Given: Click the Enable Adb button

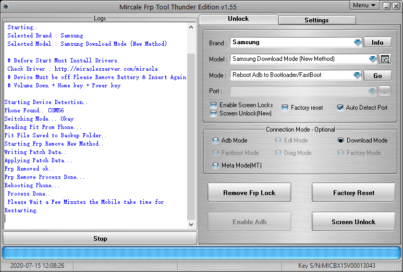Looking at the screenshot, I should pos(249,222).
